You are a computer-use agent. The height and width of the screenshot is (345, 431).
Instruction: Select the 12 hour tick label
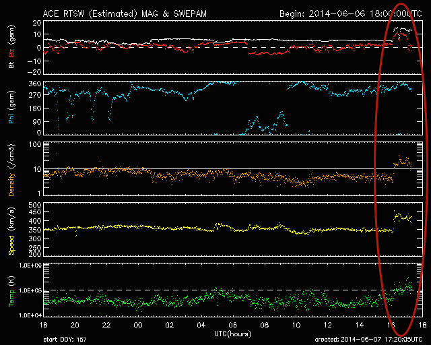[328, 325]
